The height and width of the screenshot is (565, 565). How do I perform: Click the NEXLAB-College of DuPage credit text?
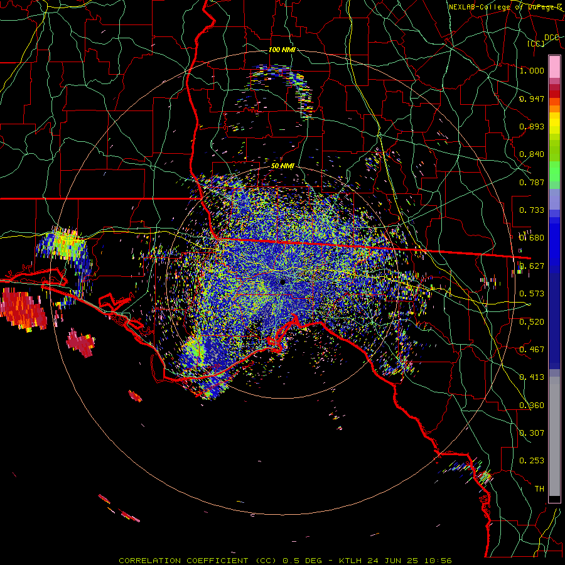coord(506,7)
